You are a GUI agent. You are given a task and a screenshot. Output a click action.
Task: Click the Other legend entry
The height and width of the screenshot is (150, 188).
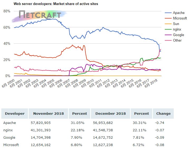(177, 41)
